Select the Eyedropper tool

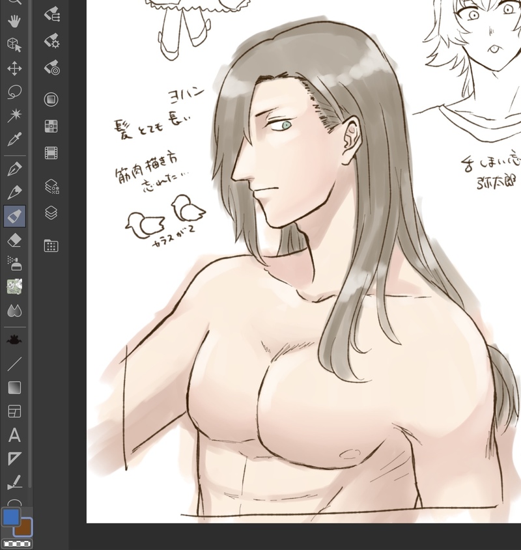[14, 139]
